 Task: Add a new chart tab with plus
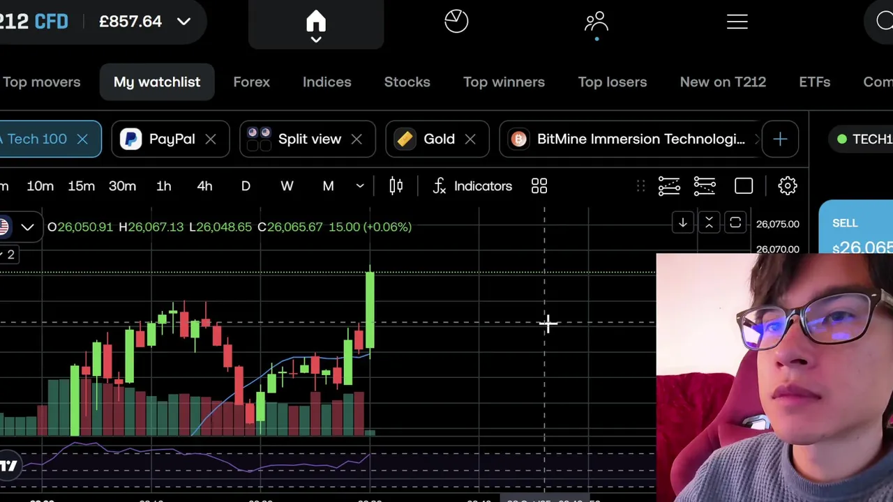point(780,139)
